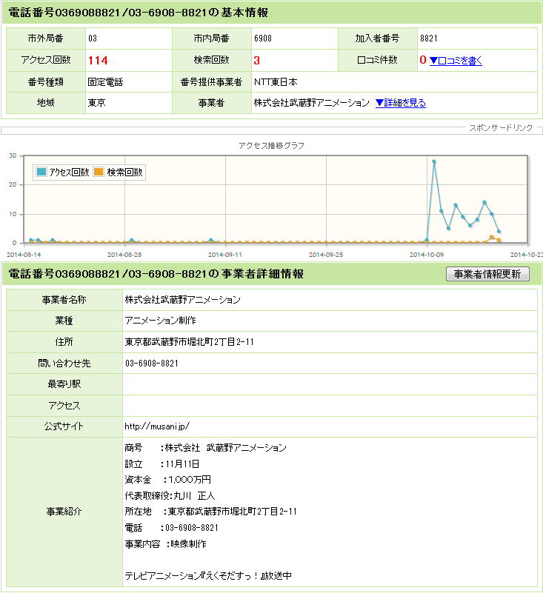Select the 最寄り駅 row label
This screenshot has width=543, height=596.
(x=64, y=384)
